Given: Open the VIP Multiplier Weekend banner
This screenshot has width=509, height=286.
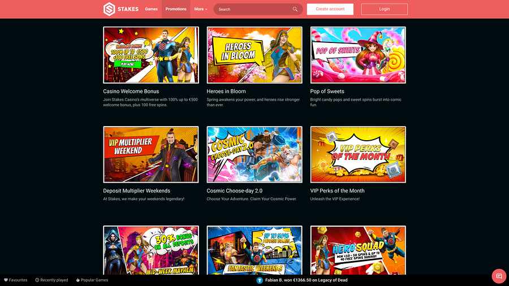Looking at the screenshot, I should (151, 154).
